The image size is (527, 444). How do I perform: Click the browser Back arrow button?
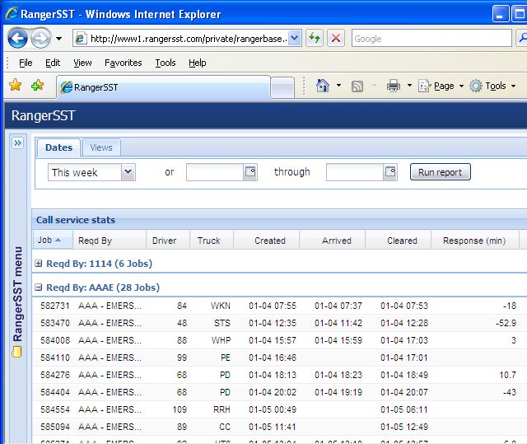click(x=17, y=38)
